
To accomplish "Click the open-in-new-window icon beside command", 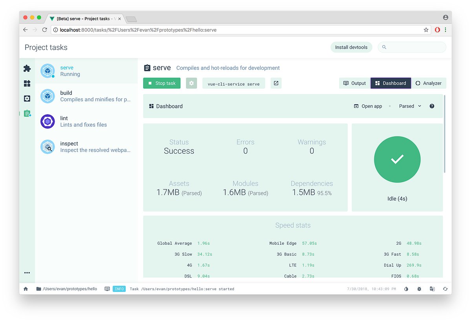I will (x=276, y=83).
